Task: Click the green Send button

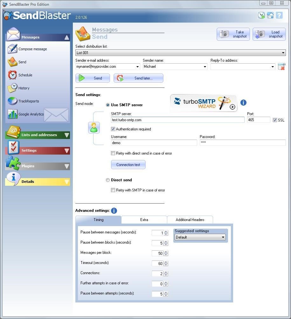Action: coord(93,78)
